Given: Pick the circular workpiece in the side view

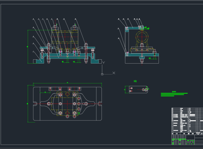Looking at the screenshot, I should (142, 37).
